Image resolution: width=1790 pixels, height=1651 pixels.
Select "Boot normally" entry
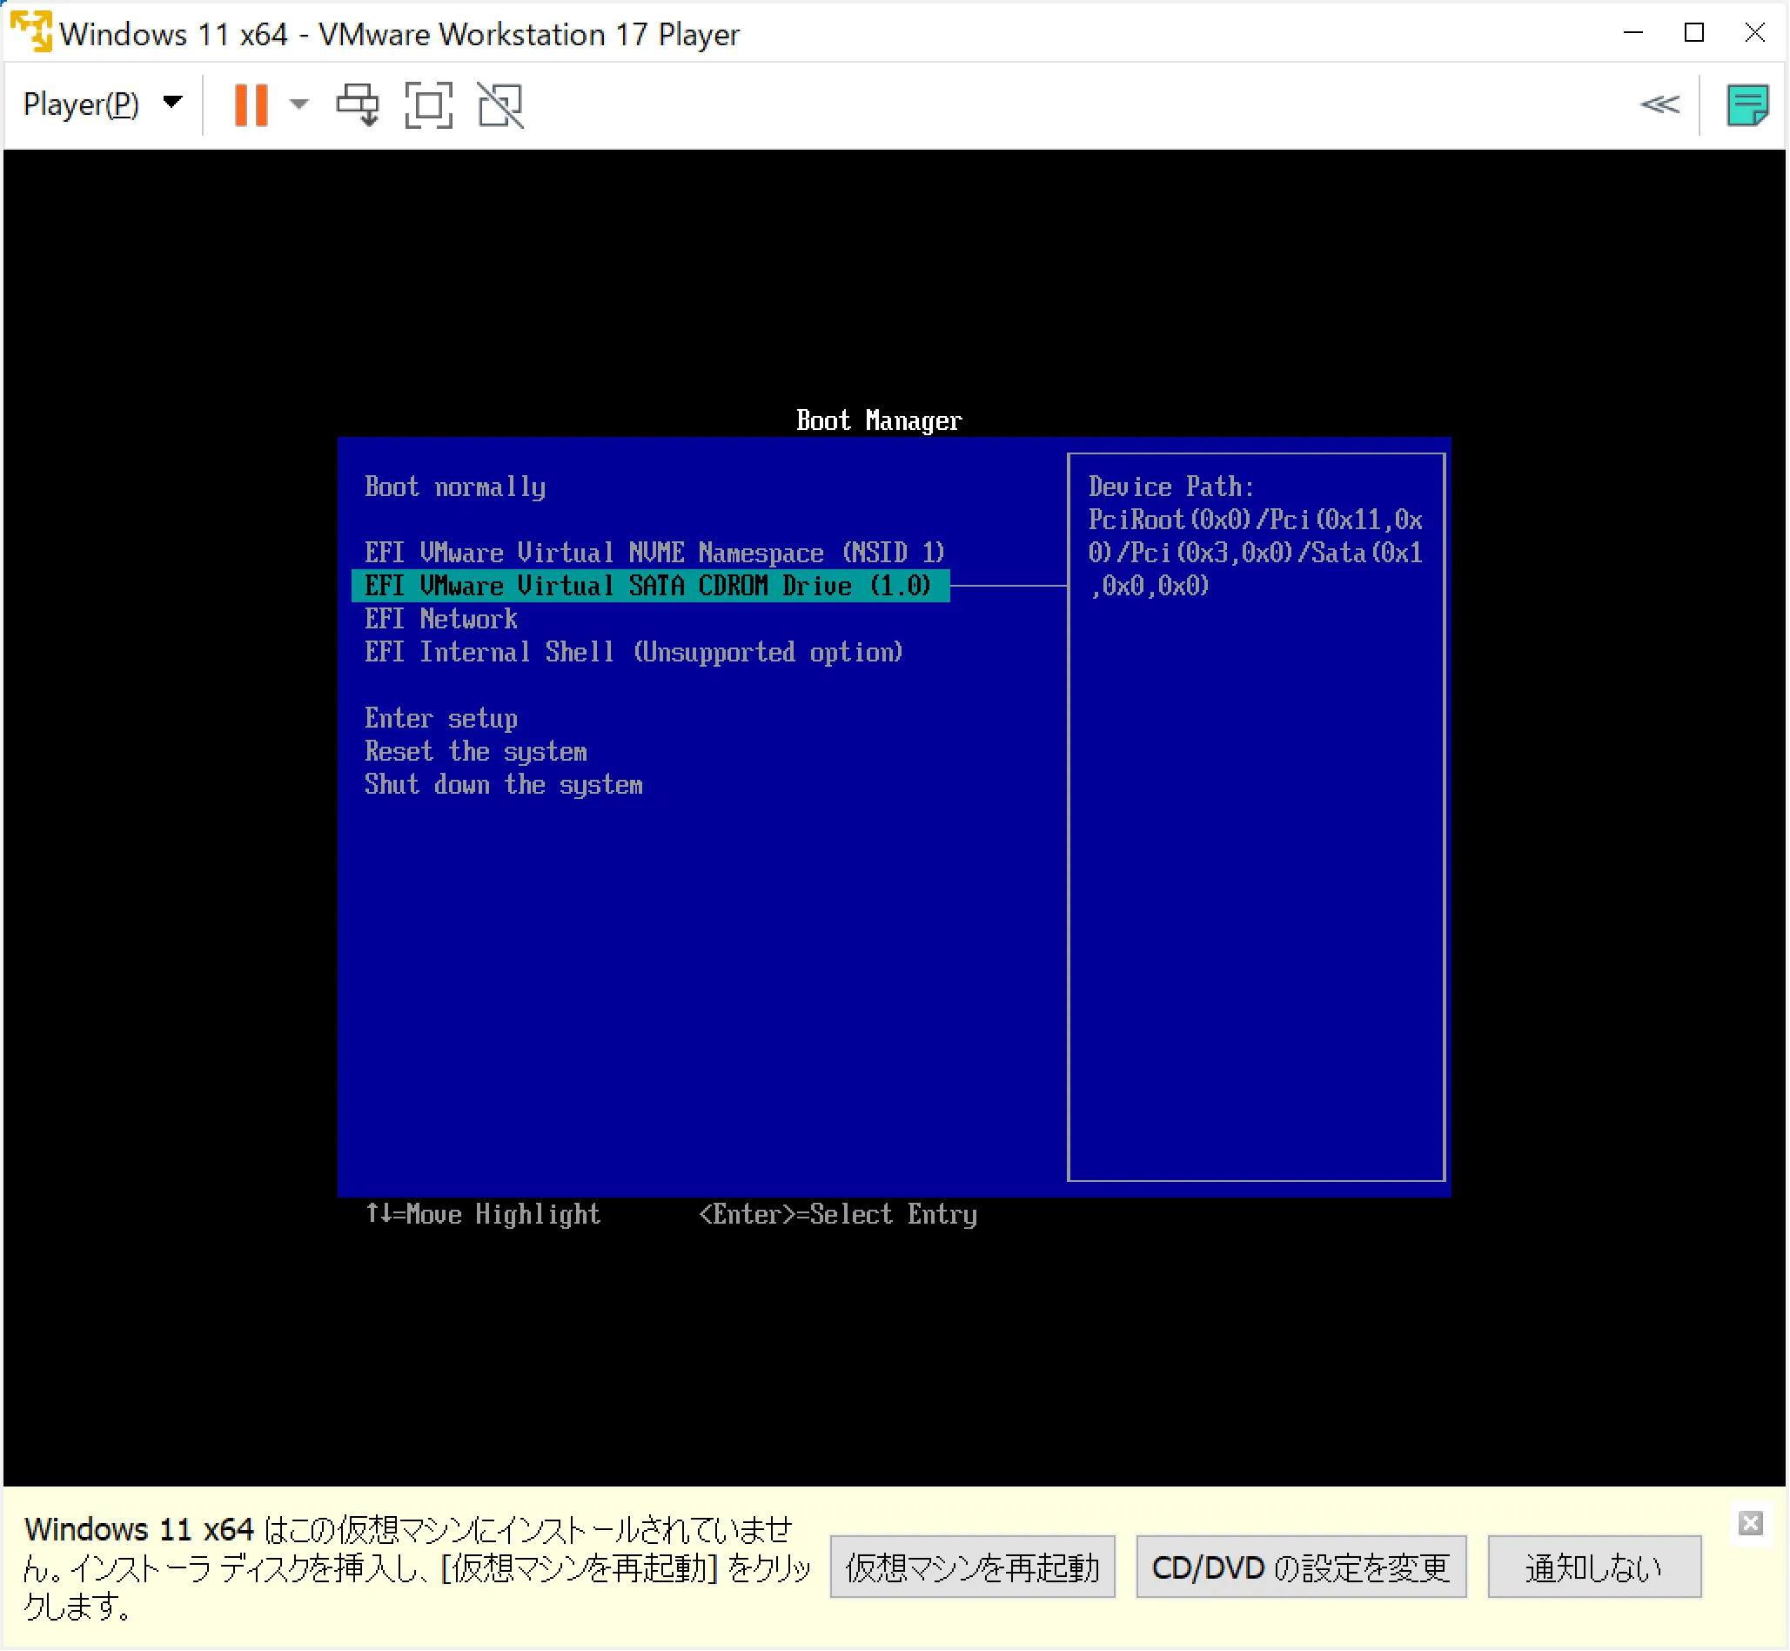coord(454,487)
